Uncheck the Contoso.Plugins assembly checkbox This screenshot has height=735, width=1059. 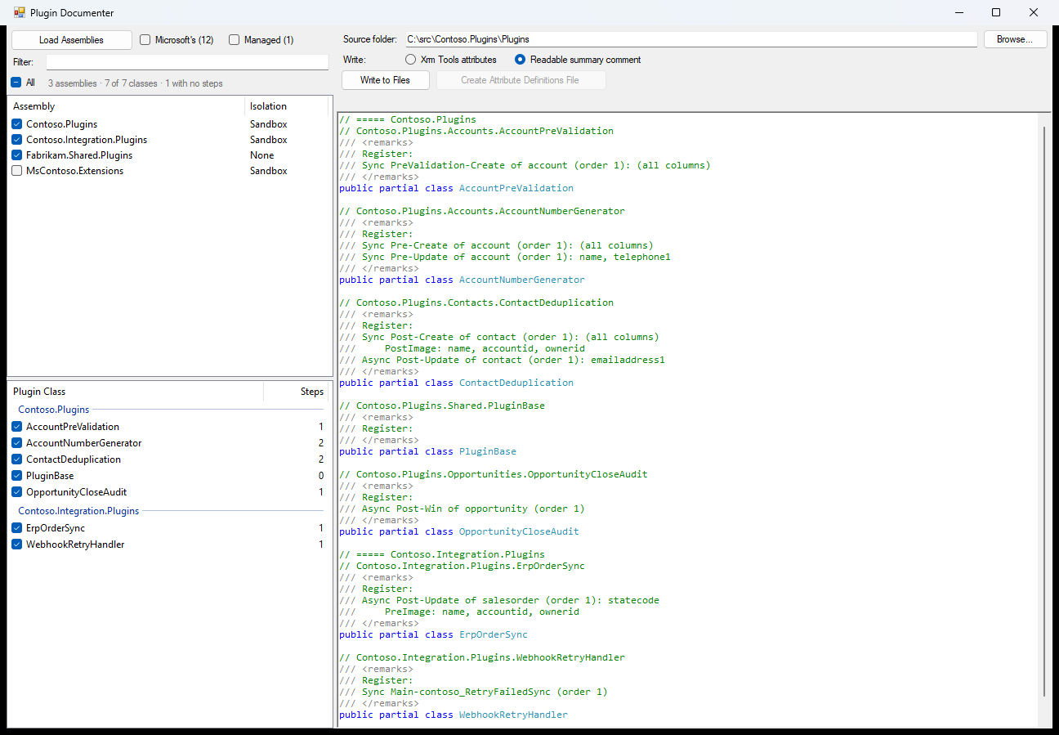point(16,124)
